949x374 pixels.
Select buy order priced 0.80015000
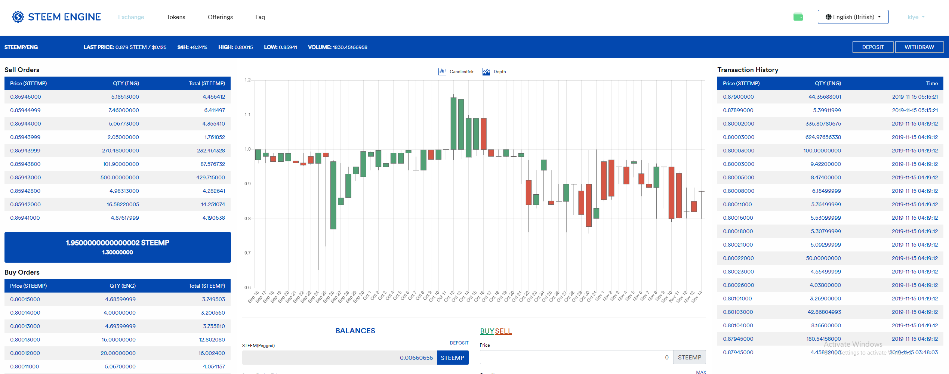tap(25, 299)
